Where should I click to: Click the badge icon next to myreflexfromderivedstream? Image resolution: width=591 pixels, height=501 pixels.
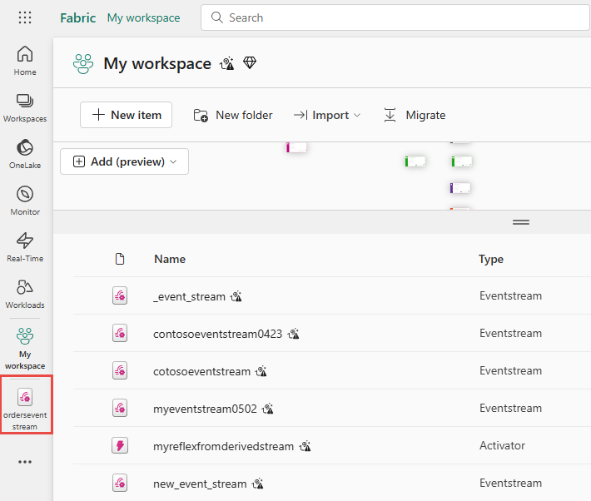(305, 446)
